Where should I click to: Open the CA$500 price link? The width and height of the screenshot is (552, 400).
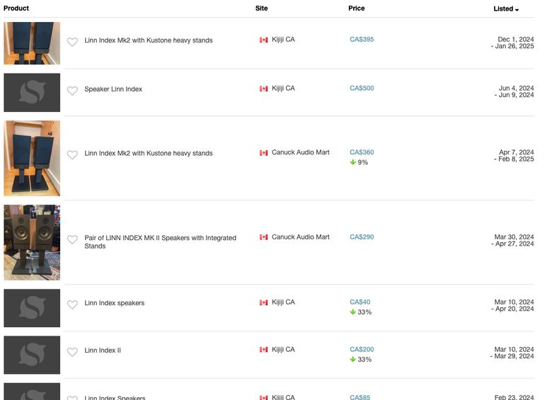[x=362, y=88]
